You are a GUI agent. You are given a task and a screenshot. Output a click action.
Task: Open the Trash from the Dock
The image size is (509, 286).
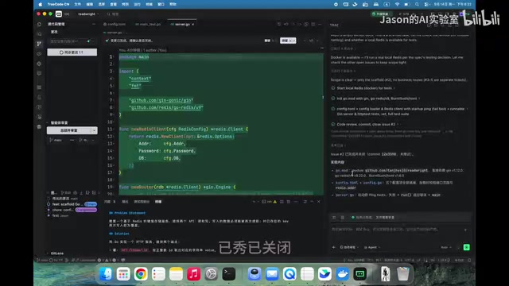coord(403,274)
